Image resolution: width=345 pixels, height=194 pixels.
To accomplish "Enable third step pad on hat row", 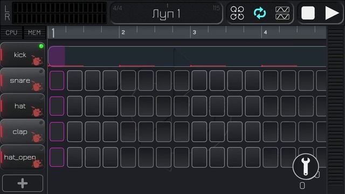I will pyautogui.click(x=92, y=106).
